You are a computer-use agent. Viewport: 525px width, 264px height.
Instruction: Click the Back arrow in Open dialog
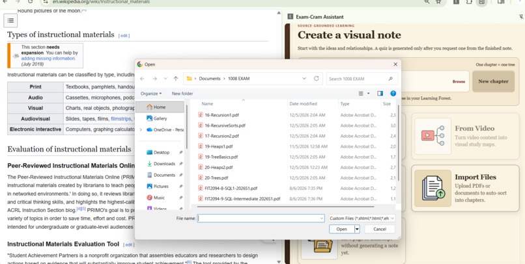[x=142, y=79]
